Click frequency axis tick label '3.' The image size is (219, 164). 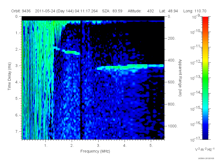(x=99, y=146)
